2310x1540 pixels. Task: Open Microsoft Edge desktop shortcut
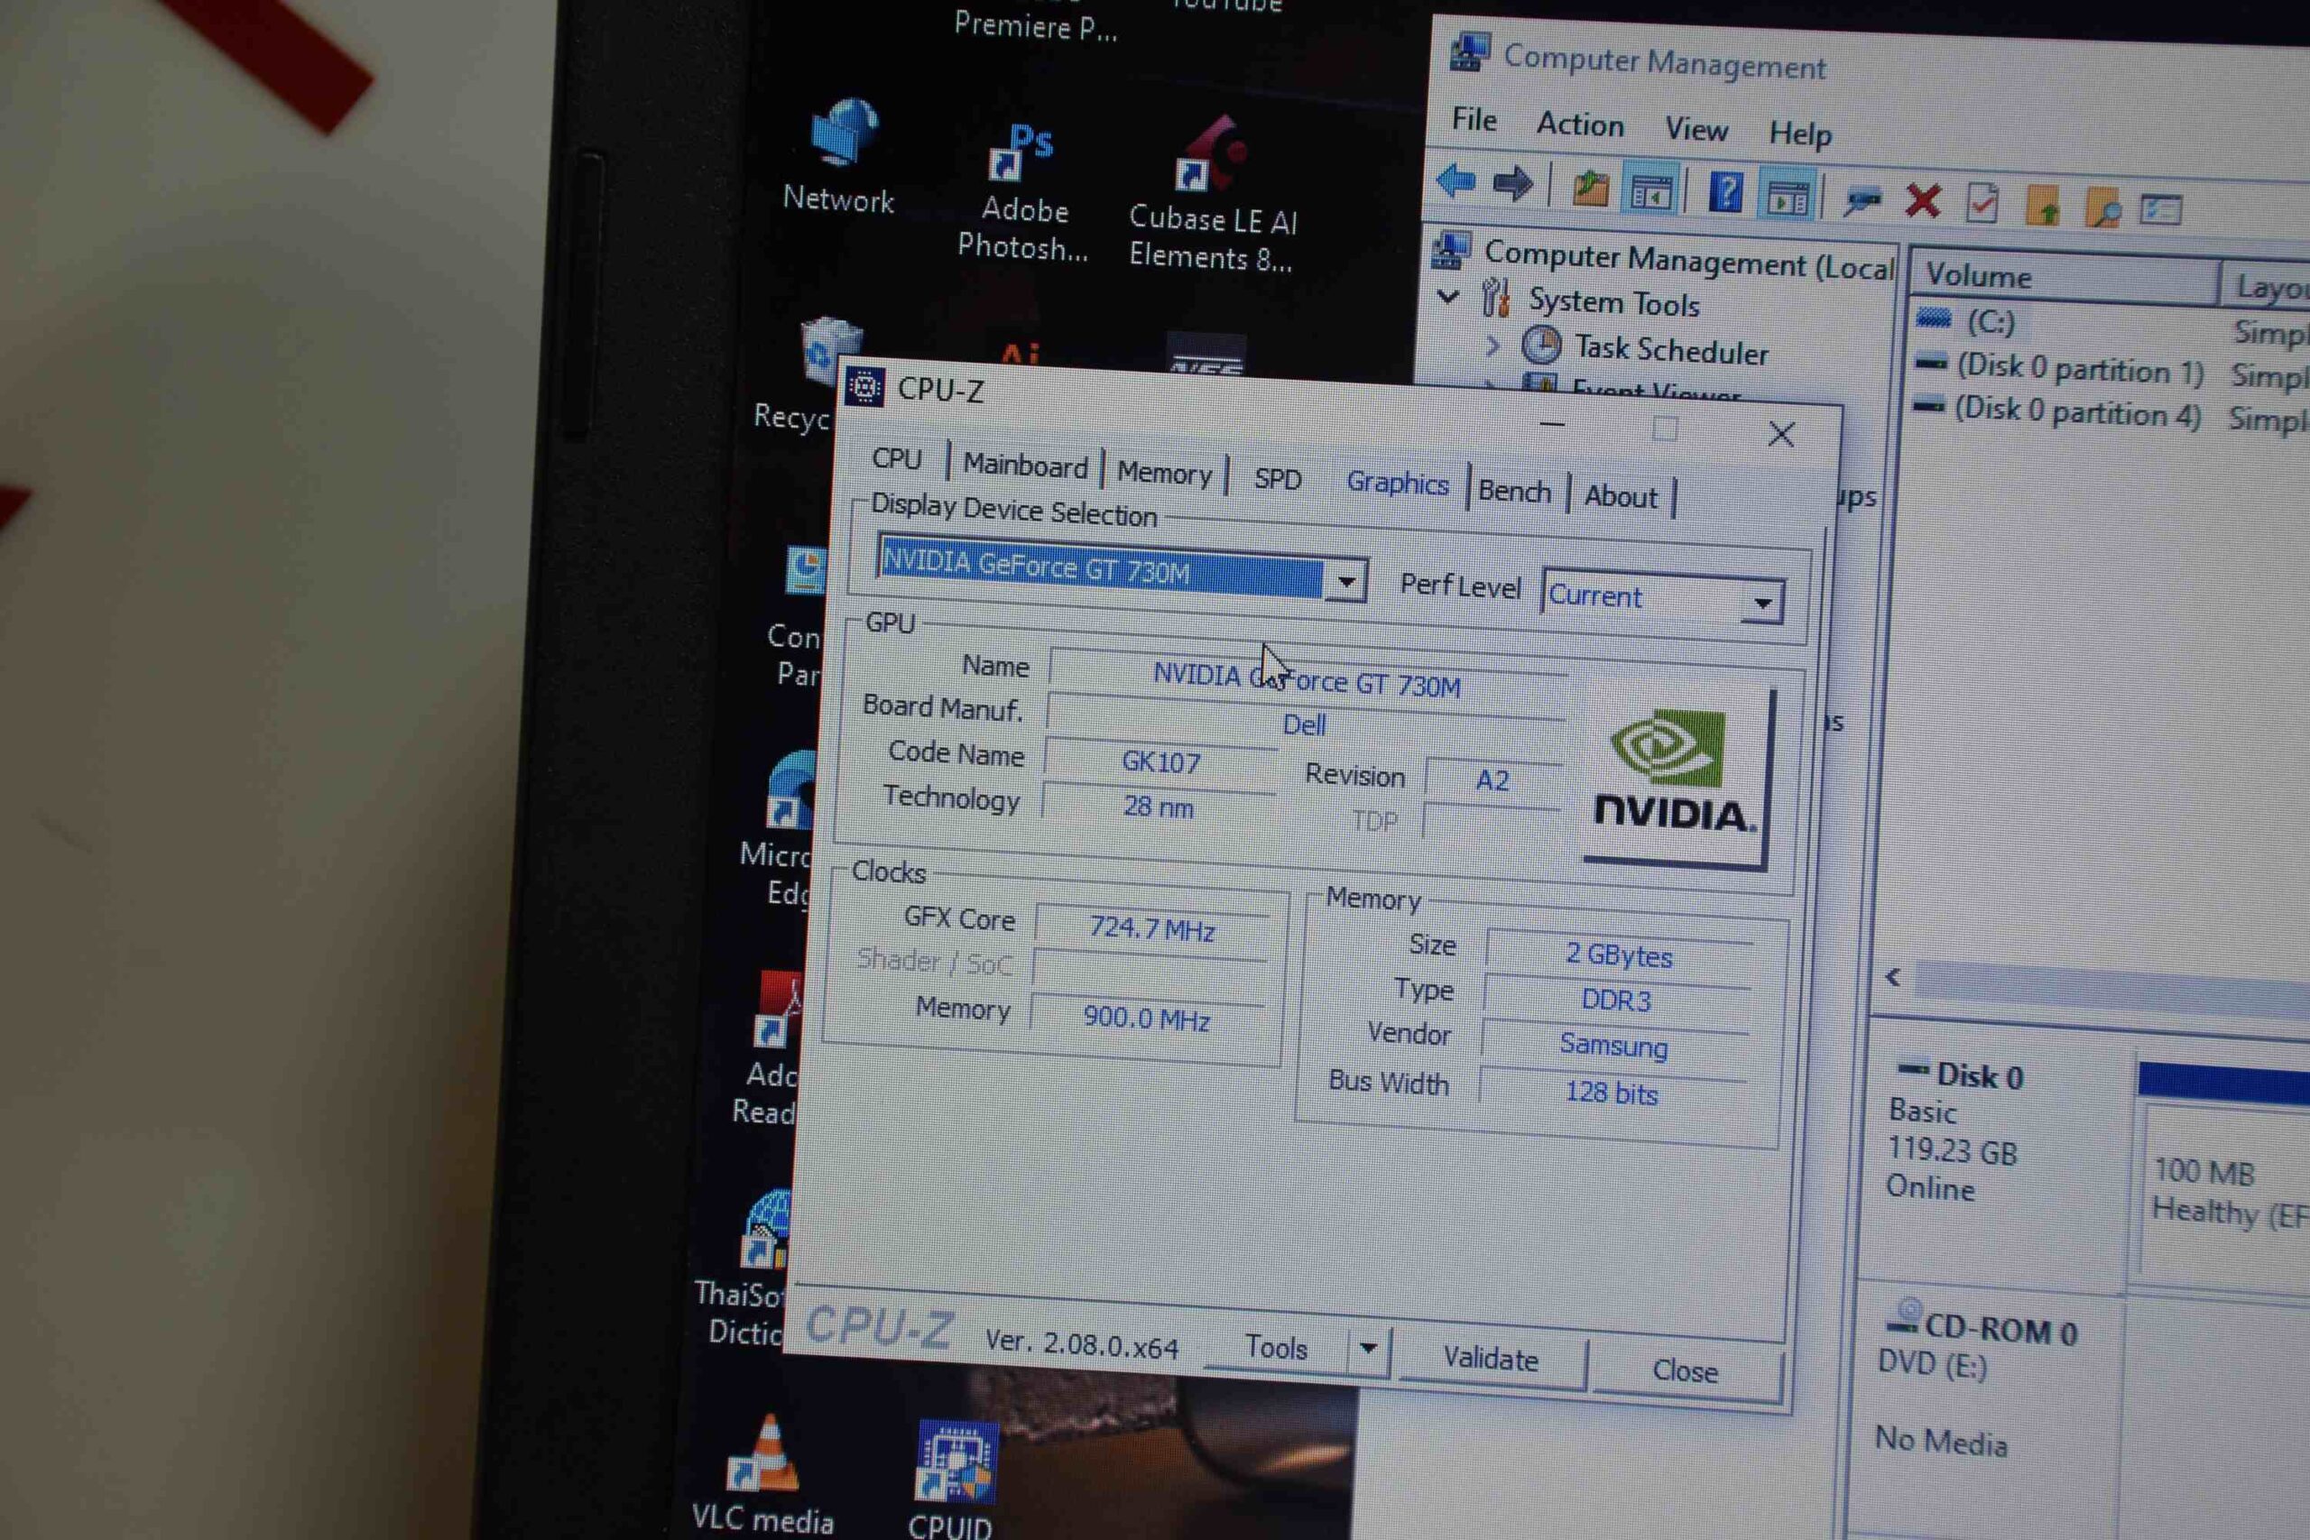[781, 830]
